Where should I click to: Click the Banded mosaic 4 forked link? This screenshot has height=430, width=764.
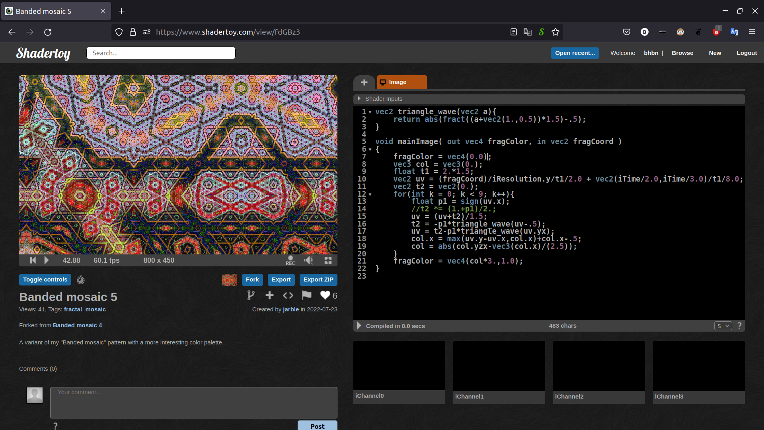tap(77, 325)
